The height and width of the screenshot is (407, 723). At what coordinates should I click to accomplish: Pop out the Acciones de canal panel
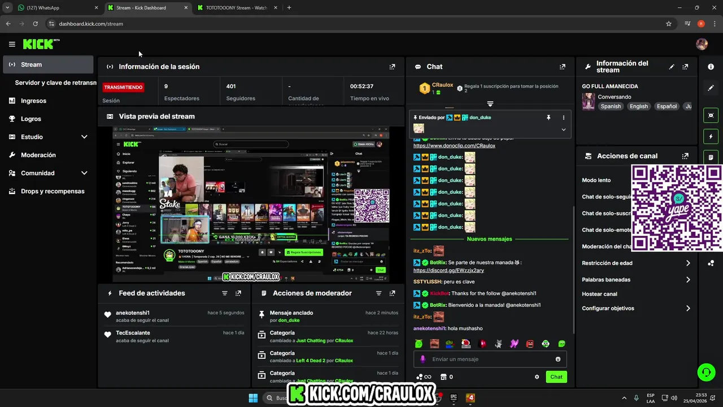[x=685, y=156]
